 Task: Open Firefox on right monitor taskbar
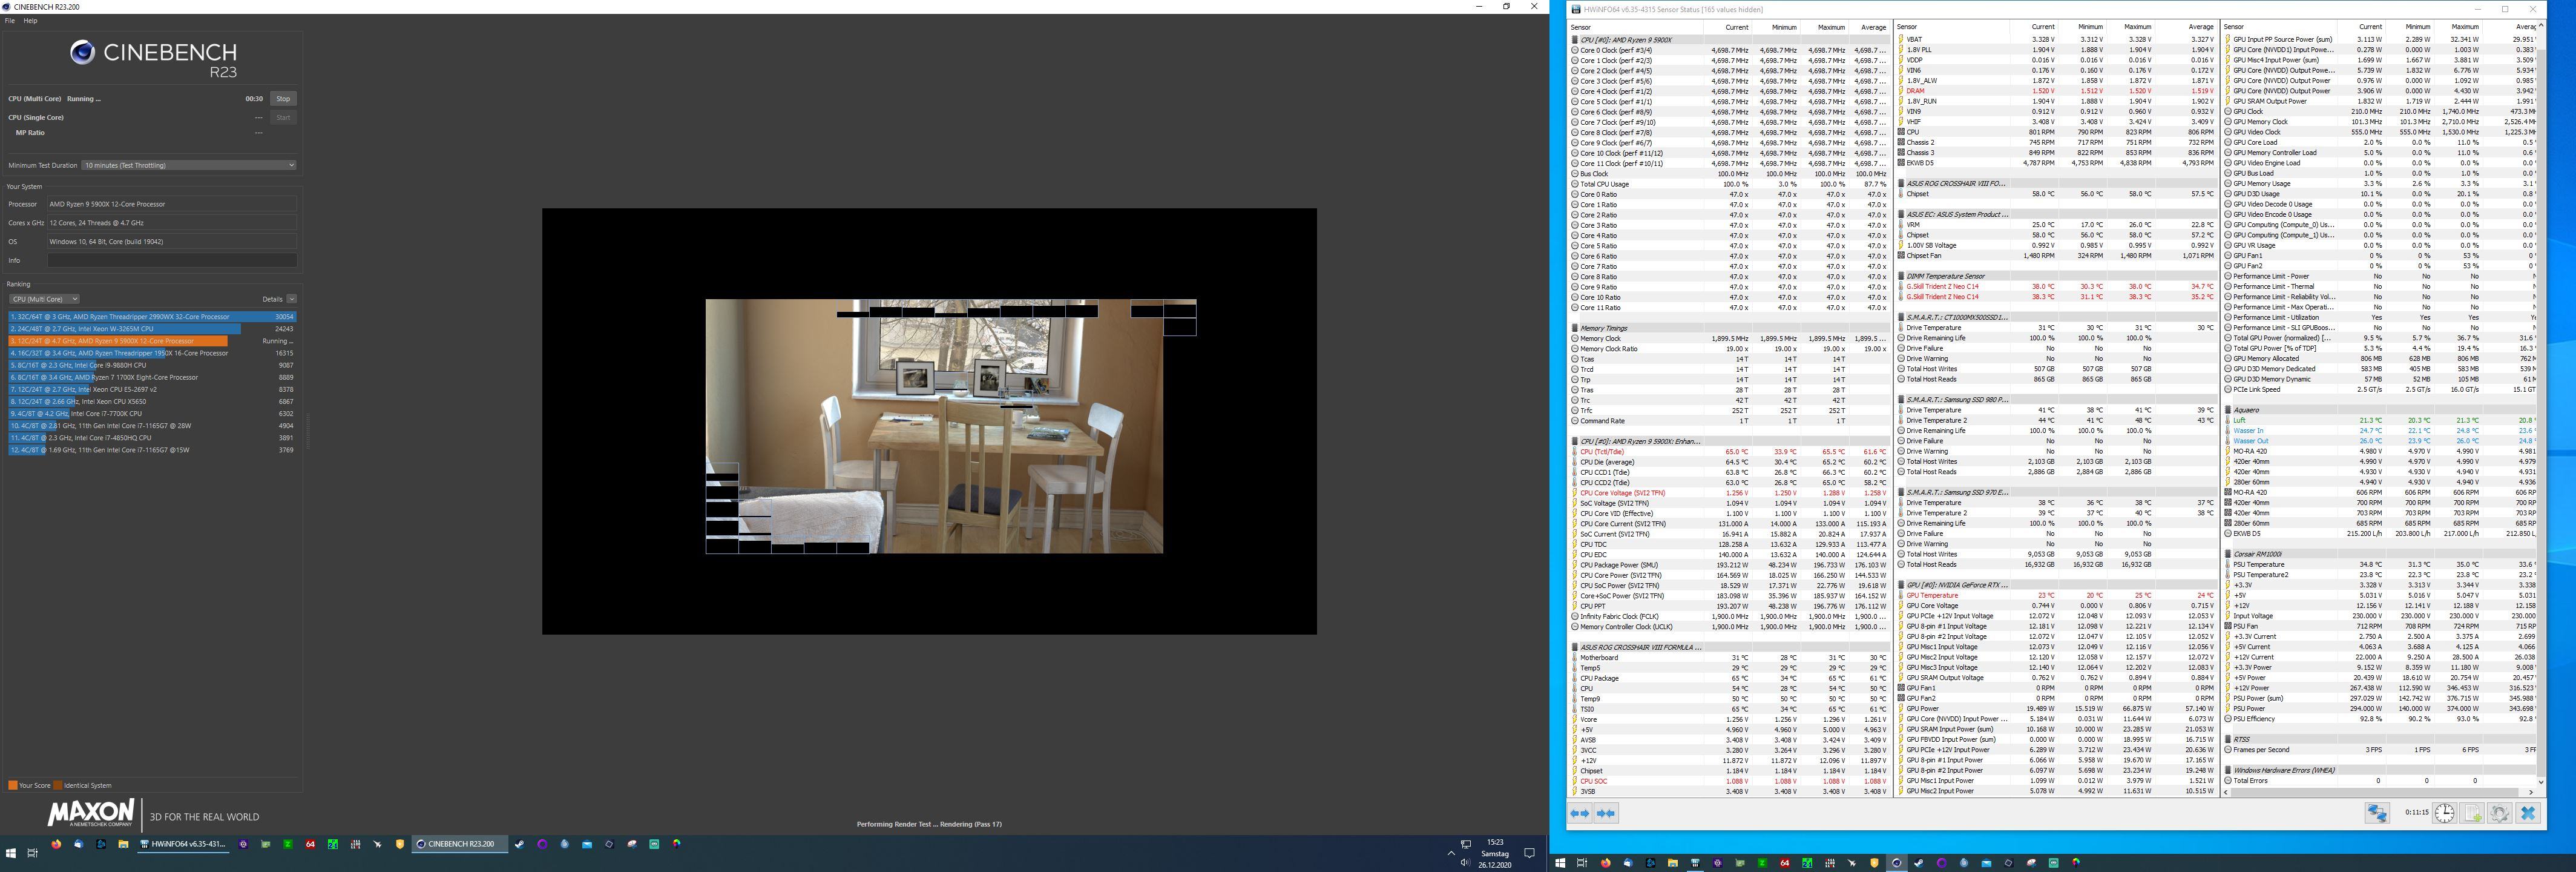[1606, 863]
